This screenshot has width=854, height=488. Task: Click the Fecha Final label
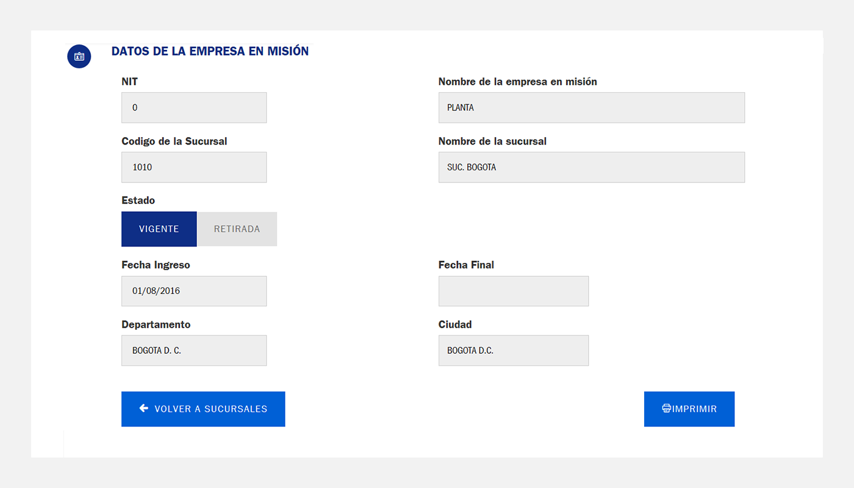click(x=467, y=265)
